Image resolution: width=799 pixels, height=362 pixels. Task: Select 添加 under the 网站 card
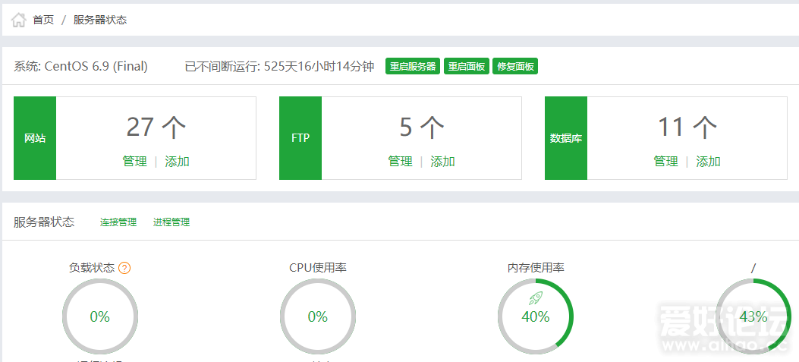pyautogui.click(x=178, y=162)
